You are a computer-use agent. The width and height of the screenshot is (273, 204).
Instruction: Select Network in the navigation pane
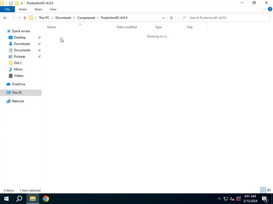pos(18,101)
